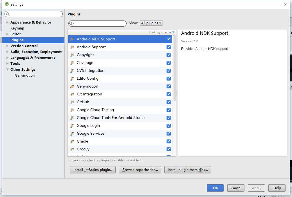This screenshot has width=292, height=197.
Task: Select Plugins in settings tree
Action: pos(33,40)
